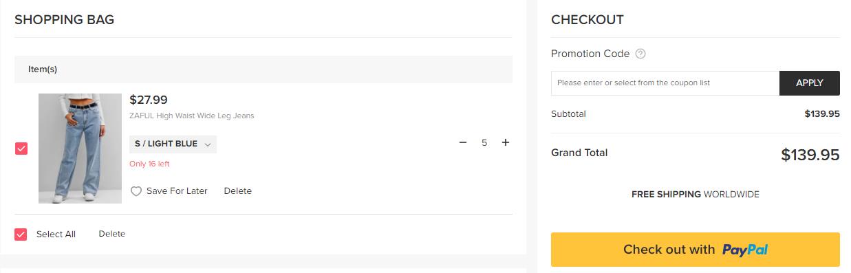Check out with the yellow PayPal button
The image size is (851, 273).
(696, 250)
